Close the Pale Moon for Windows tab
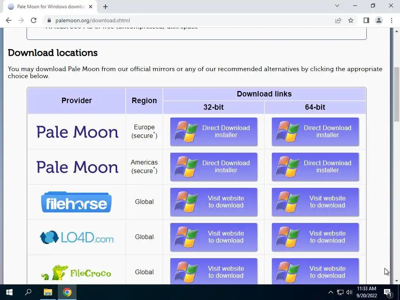 [91, 7]
